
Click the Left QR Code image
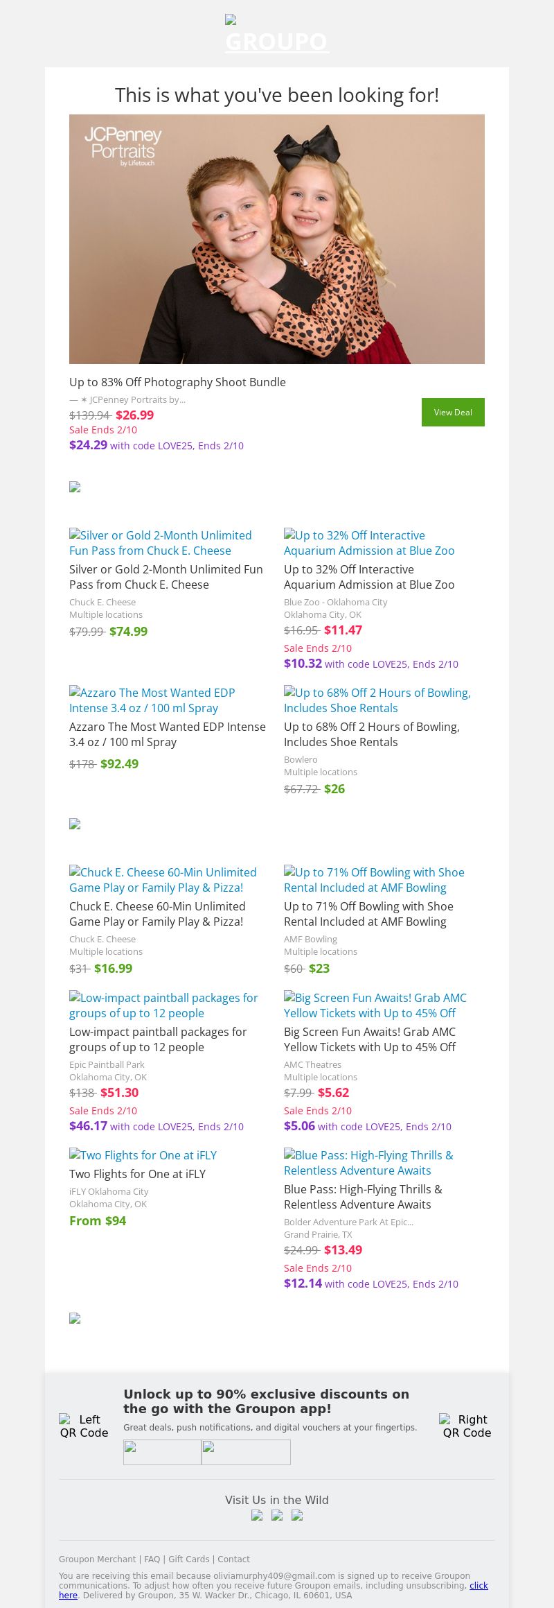84,1426
